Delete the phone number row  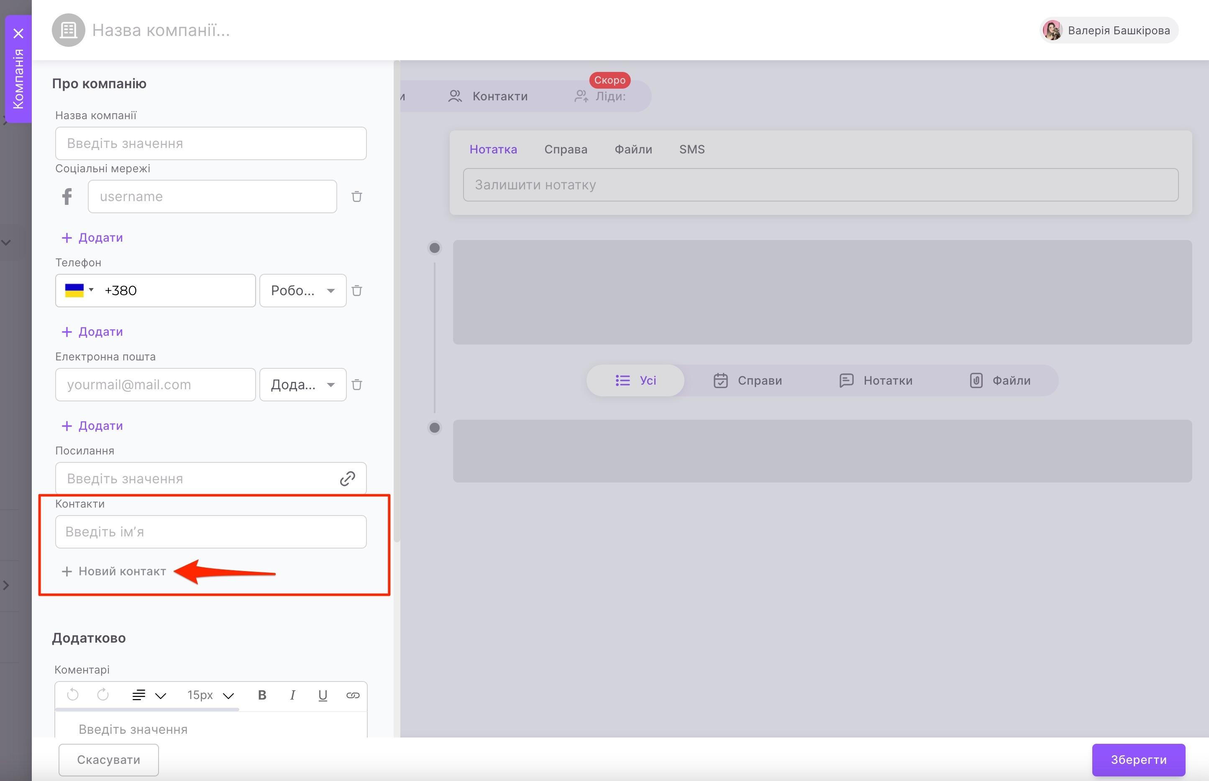pos(357,291)
